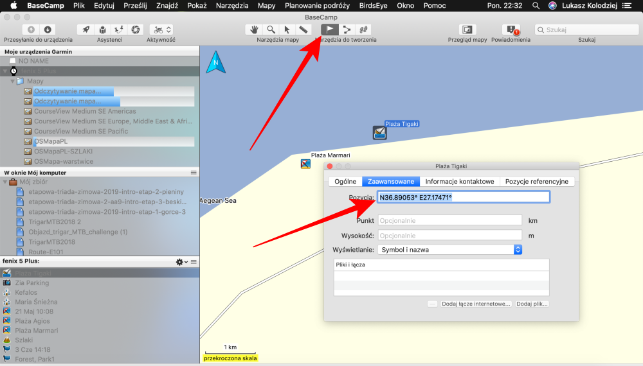The height and width of the screenshot is (366, 643).
Task: Switch to the Ogólne tab
Action: point(345,181)
